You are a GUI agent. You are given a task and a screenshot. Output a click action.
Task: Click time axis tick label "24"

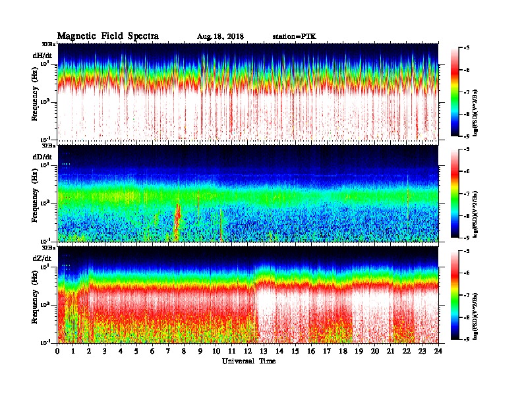pos(438,352)
